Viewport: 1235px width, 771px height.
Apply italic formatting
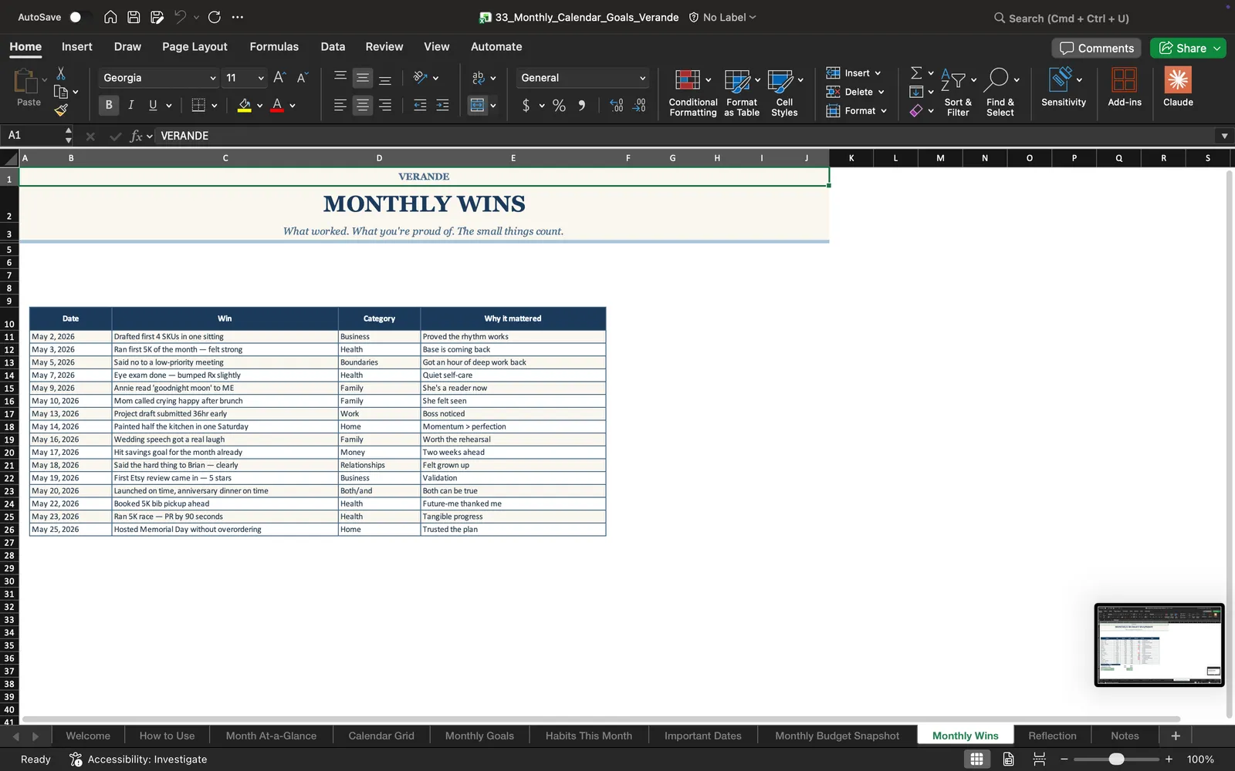click(x=130, y=105)
